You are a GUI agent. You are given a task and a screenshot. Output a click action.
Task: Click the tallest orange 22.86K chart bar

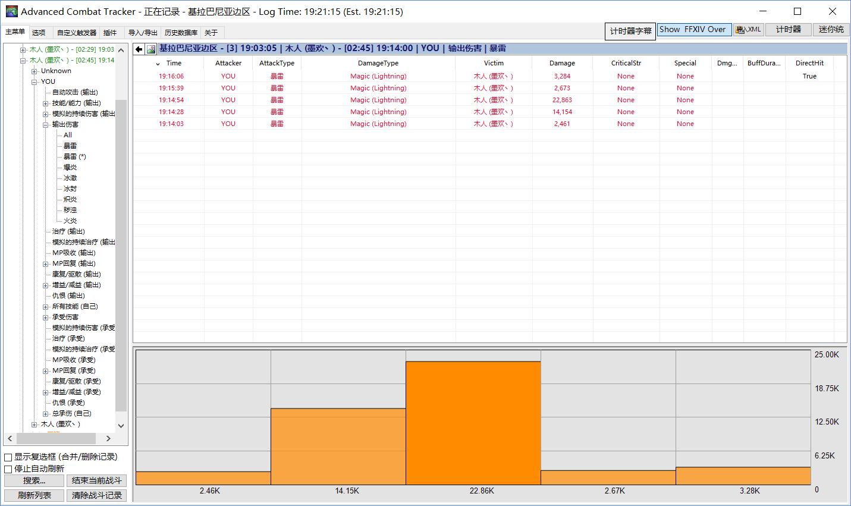(x=473, y=423)
